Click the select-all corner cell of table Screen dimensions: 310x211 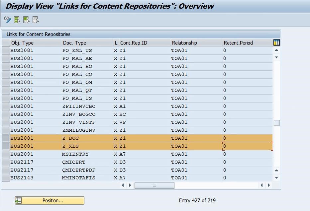tap(6, 43)
